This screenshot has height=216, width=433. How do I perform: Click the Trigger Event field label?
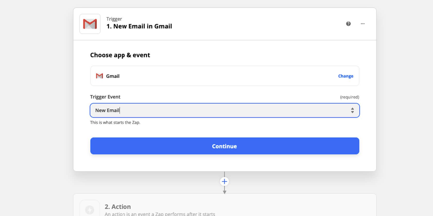coord(105,97)
